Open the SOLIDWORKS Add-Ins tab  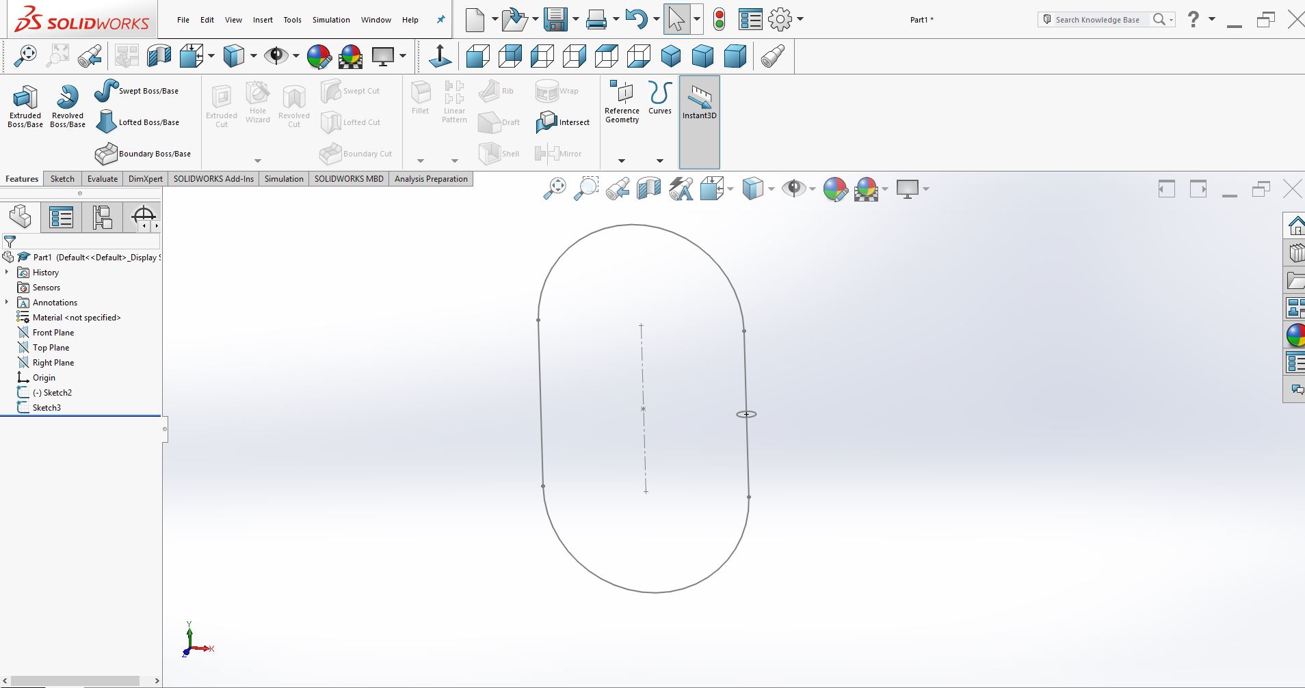[x=213, y=179]
